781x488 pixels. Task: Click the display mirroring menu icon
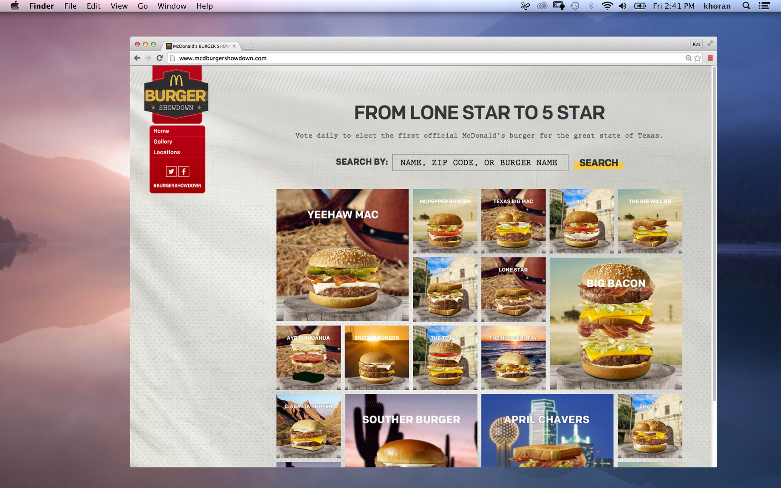(559, 6)
